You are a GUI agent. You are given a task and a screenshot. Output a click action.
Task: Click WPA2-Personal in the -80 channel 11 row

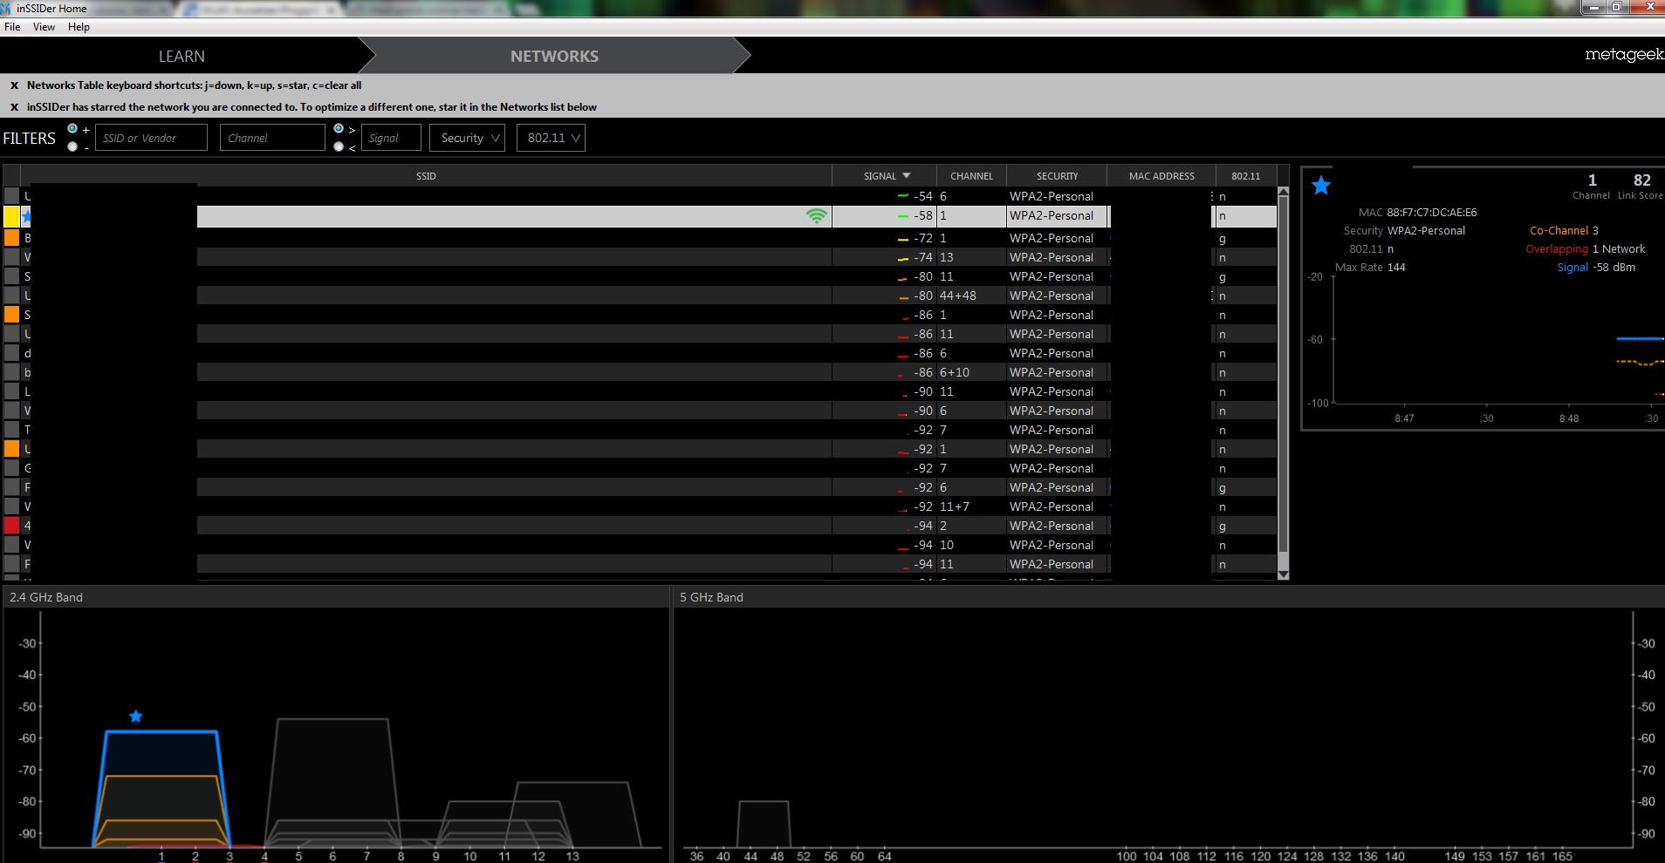point(1052,276)
